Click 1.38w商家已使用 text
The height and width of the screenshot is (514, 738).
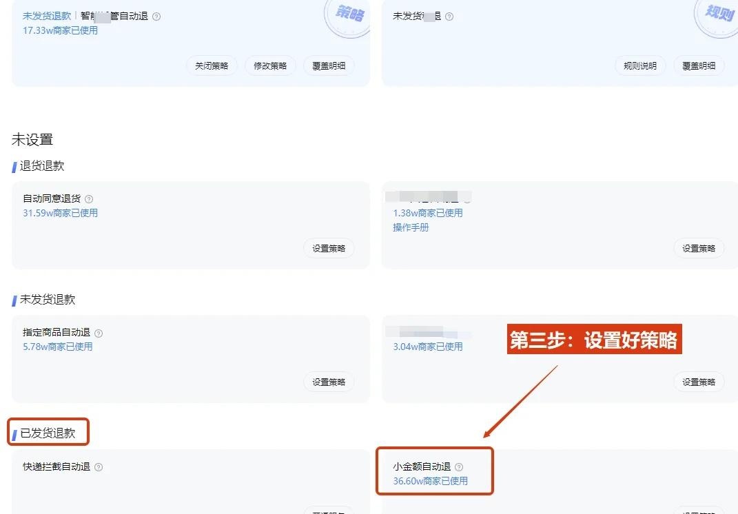(428, 213)
